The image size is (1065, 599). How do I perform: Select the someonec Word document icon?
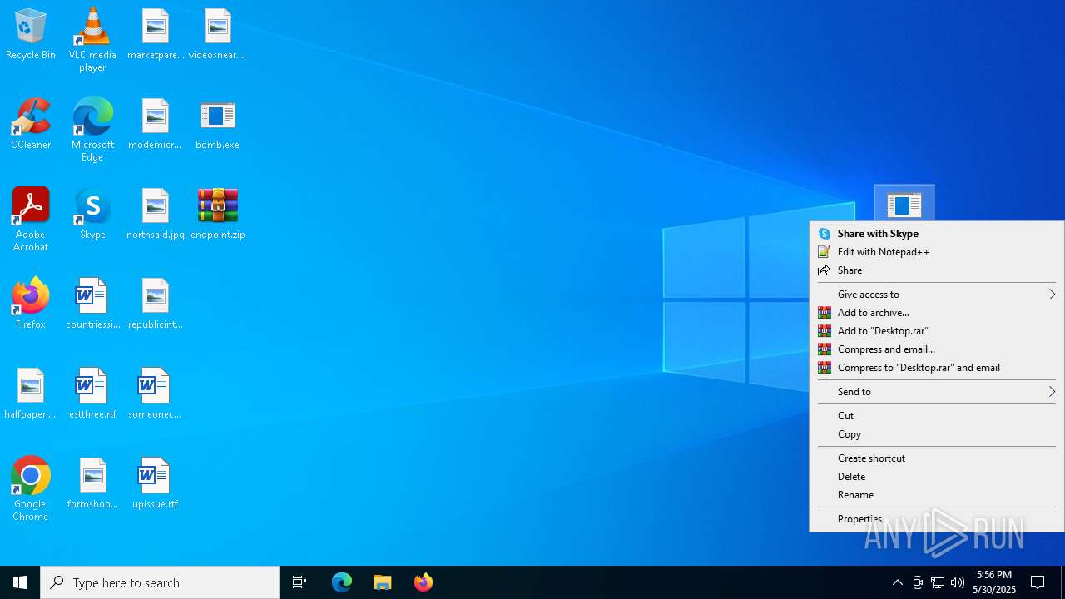pyautogui.click(x=156, y=394)
